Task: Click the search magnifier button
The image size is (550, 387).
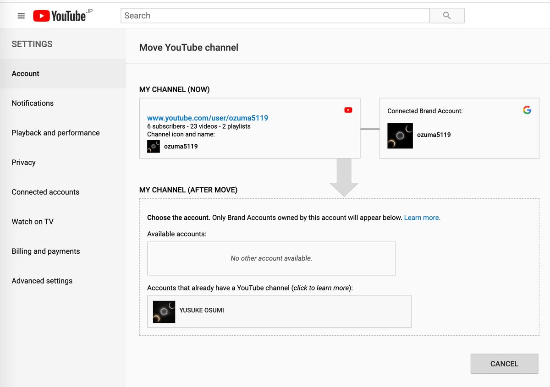Action: (x=447, y=16)
